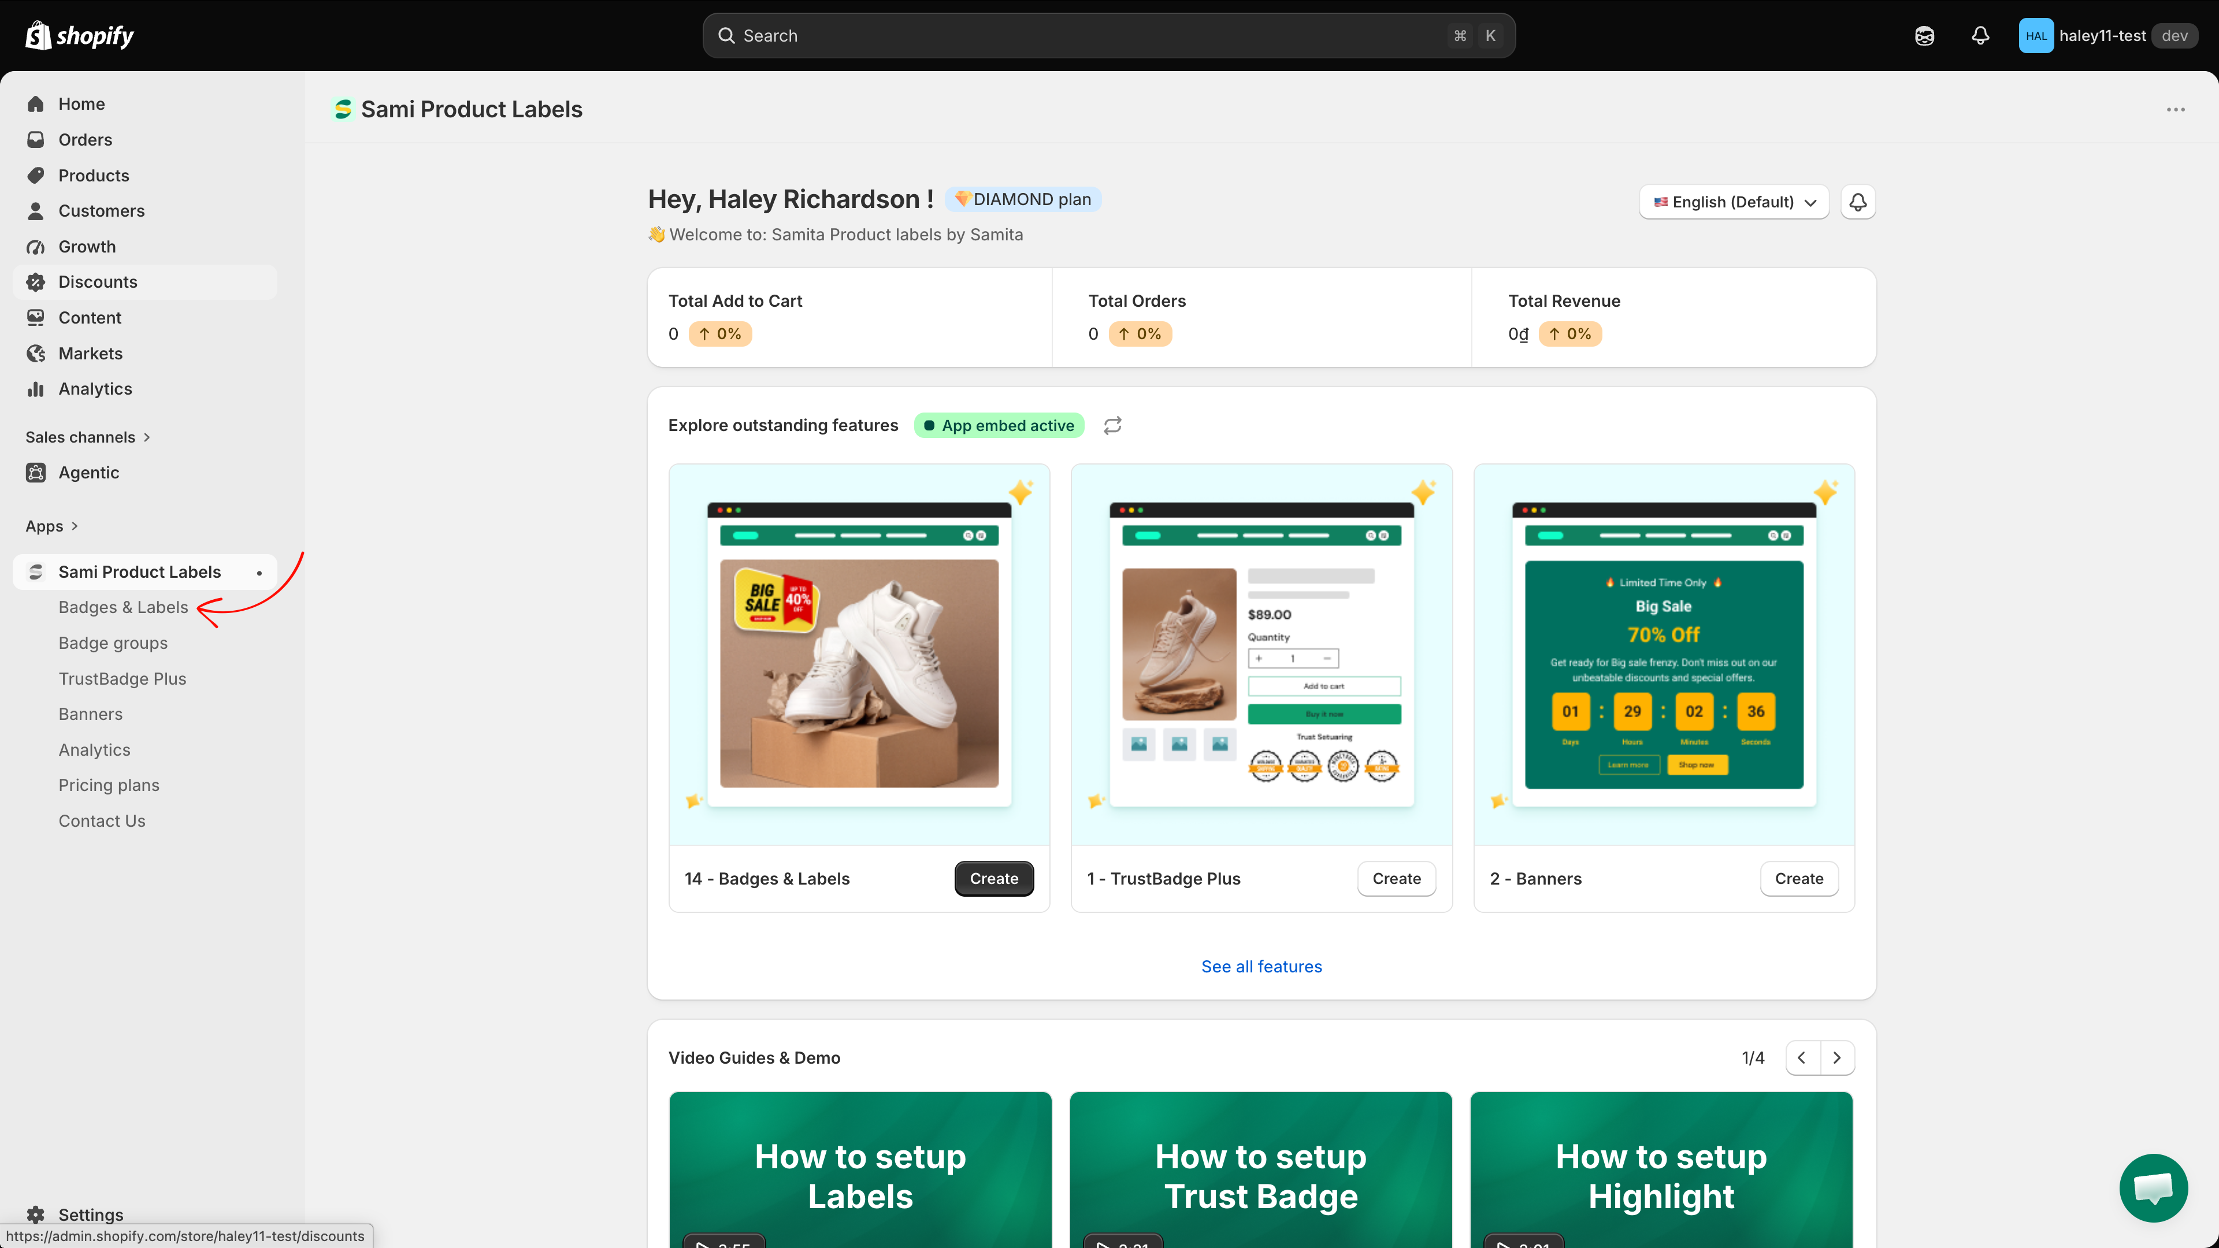The width and height of the screenshot is (2219, 1248).
Task: Open app Analytics submenu item
Action: (x=95, y=750)
